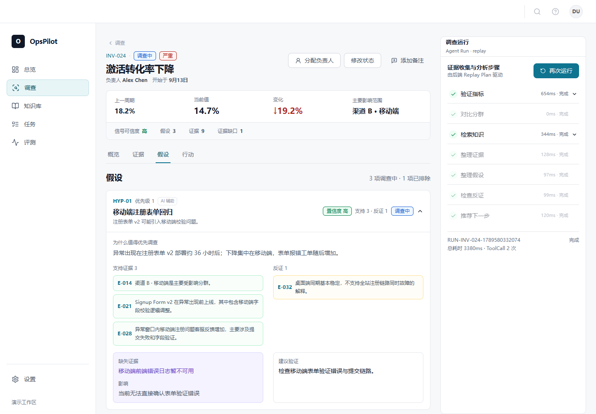Click the 检查反证 step row
The height and width of the screenshot is (414, 596).
pyautogui.click(x=513, y=195)
